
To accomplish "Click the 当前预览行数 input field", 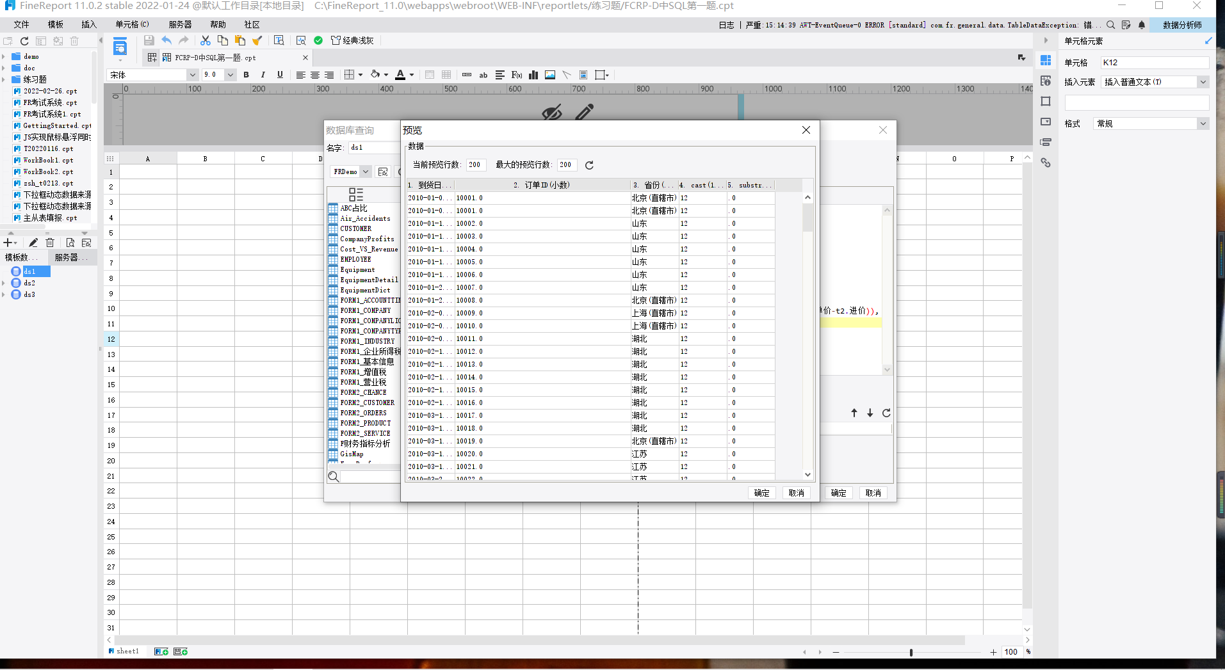I will pos(476,165).
